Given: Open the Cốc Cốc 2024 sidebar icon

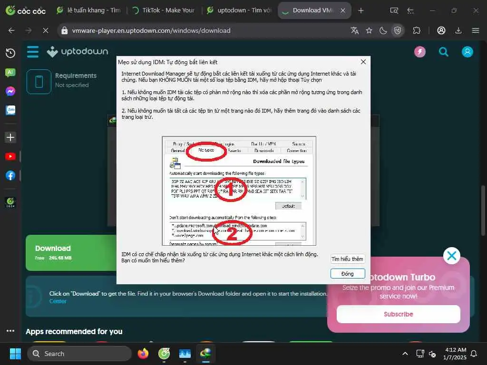Looking at the screenshot, I should tap(10, 202).
